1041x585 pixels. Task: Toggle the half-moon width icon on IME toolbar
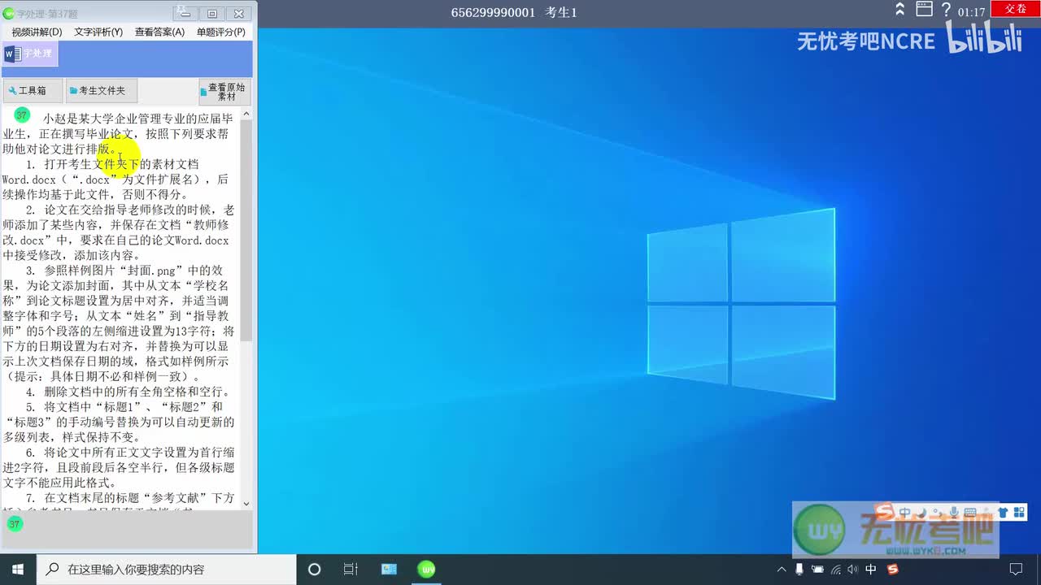(x=921, y=513)
